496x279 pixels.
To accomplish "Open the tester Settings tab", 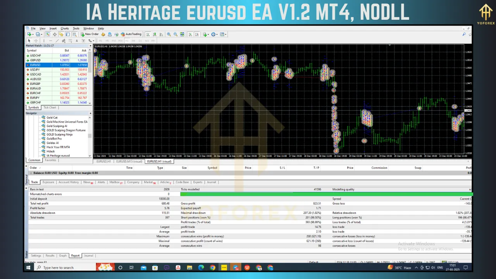I will pyautogui.click(x=36, y=256).
